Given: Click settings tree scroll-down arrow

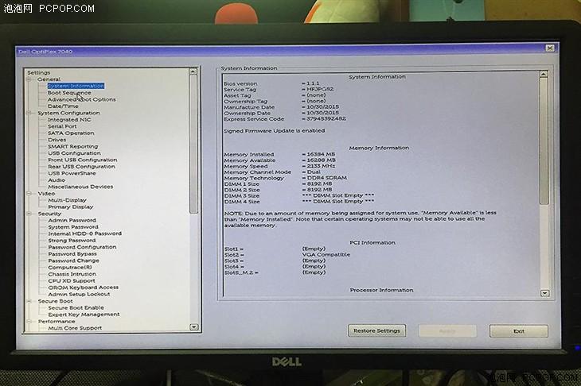Looking at the screenshot, I should (x=193, y=327).
